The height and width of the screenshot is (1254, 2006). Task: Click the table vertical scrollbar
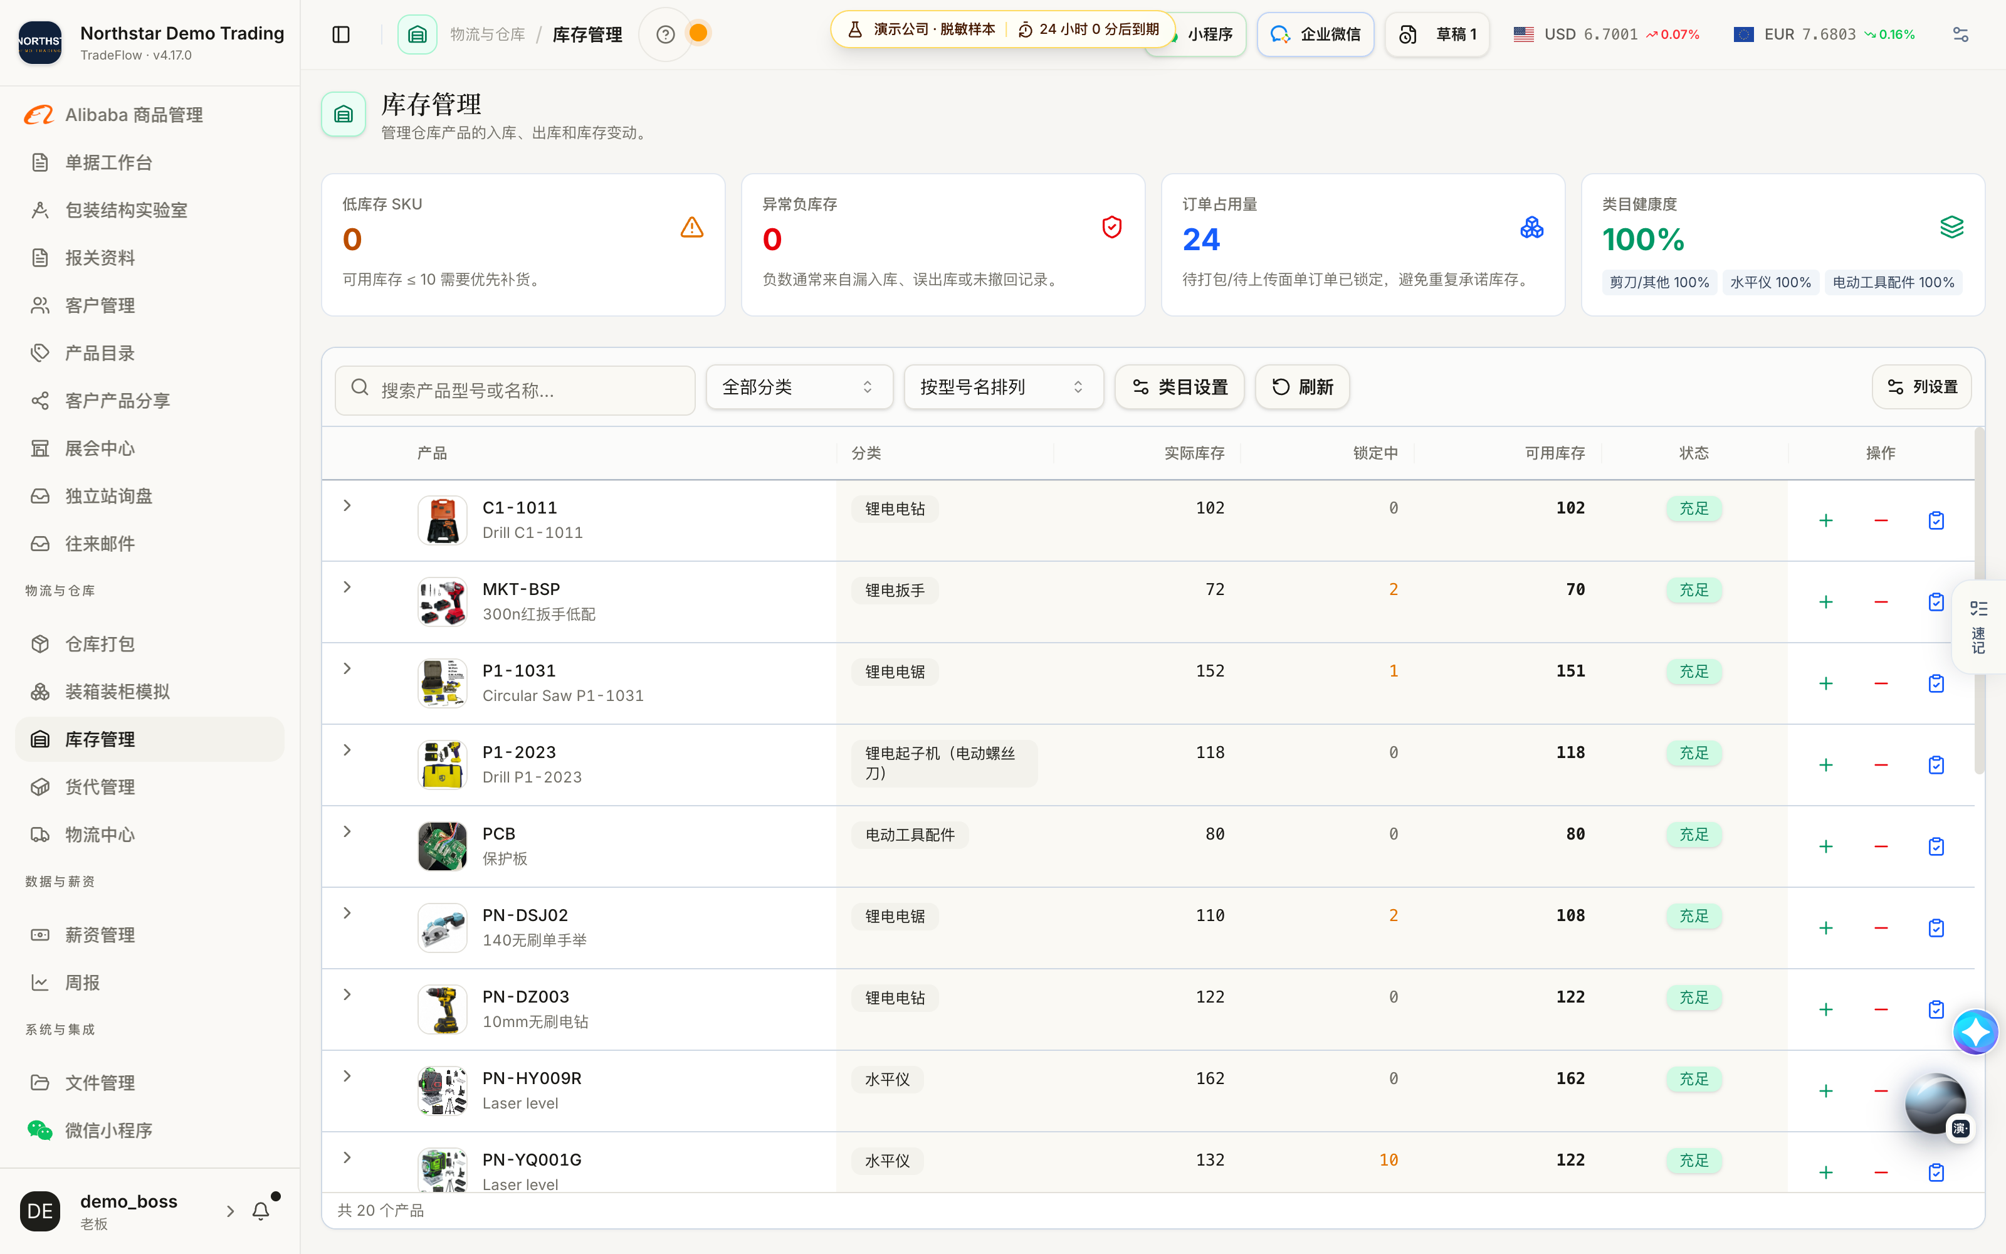point(1980,601)
